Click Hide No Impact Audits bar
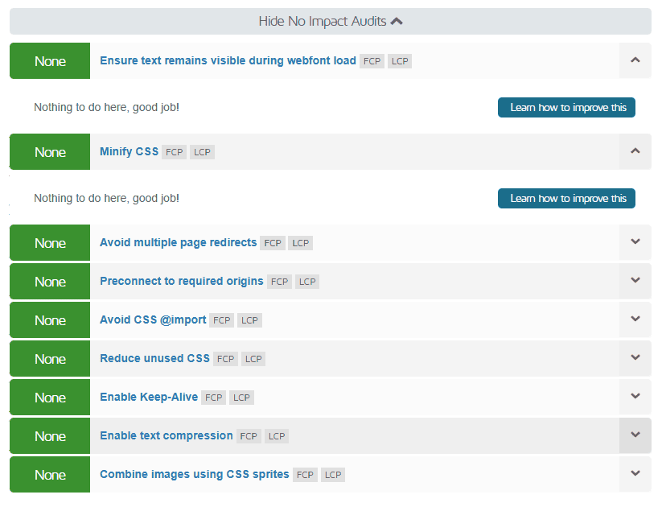This screenshot has height=507, width=662. pos(331,21)
